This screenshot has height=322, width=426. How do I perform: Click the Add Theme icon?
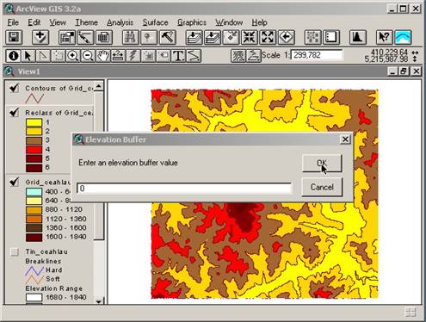click(40, 37)
